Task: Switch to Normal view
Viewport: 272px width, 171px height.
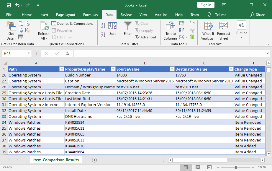Action: (186, 167)
